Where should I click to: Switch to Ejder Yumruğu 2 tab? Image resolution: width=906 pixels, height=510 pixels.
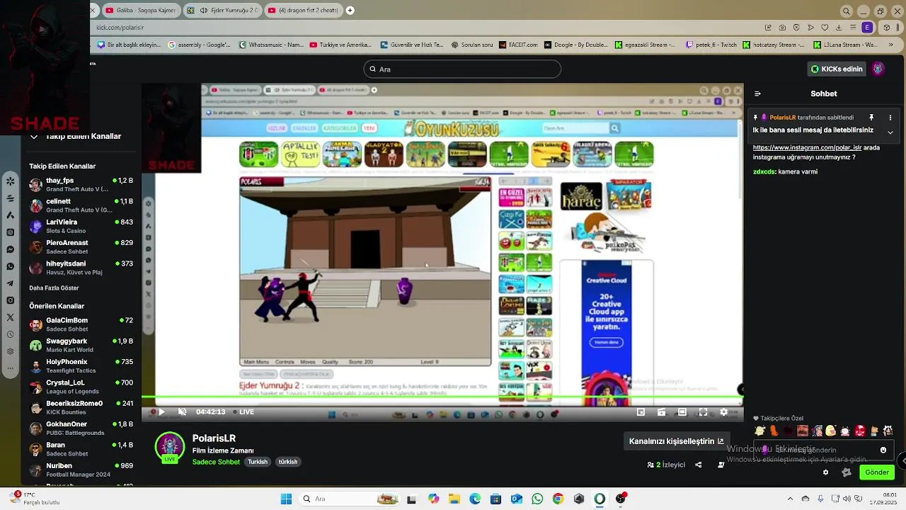222,11
